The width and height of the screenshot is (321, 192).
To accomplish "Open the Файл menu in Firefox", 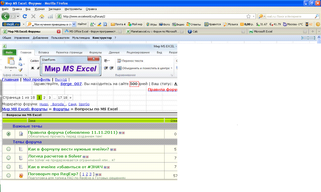I will coord(5,9).
